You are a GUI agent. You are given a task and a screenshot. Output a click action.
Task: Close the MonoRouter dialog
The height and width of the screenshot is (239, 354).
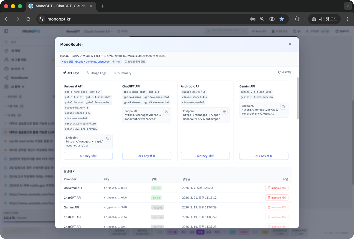[x=290, y=44]
